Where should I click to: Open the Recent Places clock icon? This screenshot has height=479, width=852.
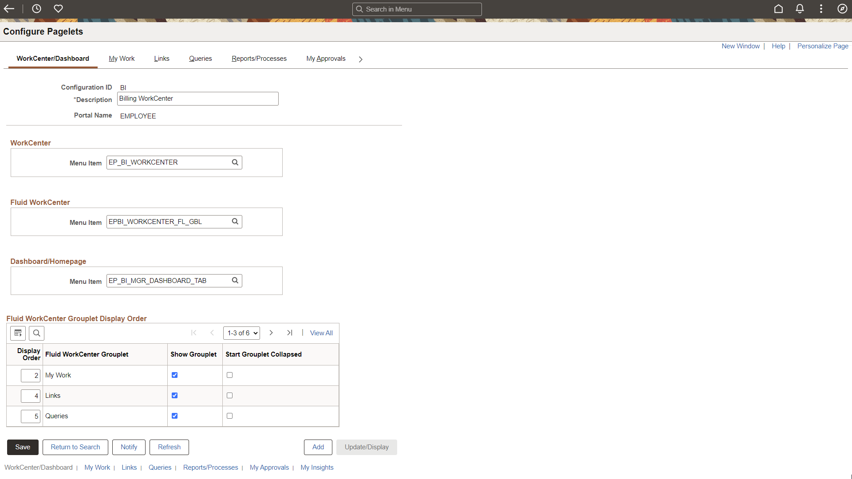pyautogui.click(x=36, y=8)
